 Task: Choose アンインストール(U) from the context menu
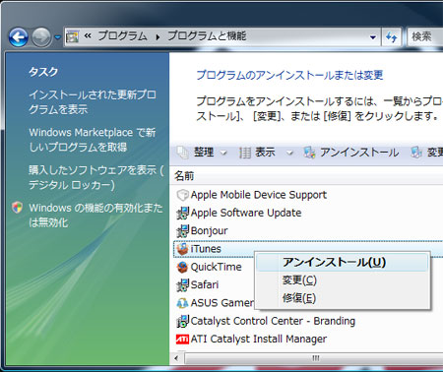pyautogui.click(x=342, y=263)
